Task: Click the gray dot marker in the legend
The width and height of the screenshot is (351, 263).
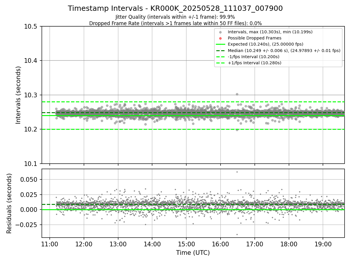Action: [x=221, y=32]
